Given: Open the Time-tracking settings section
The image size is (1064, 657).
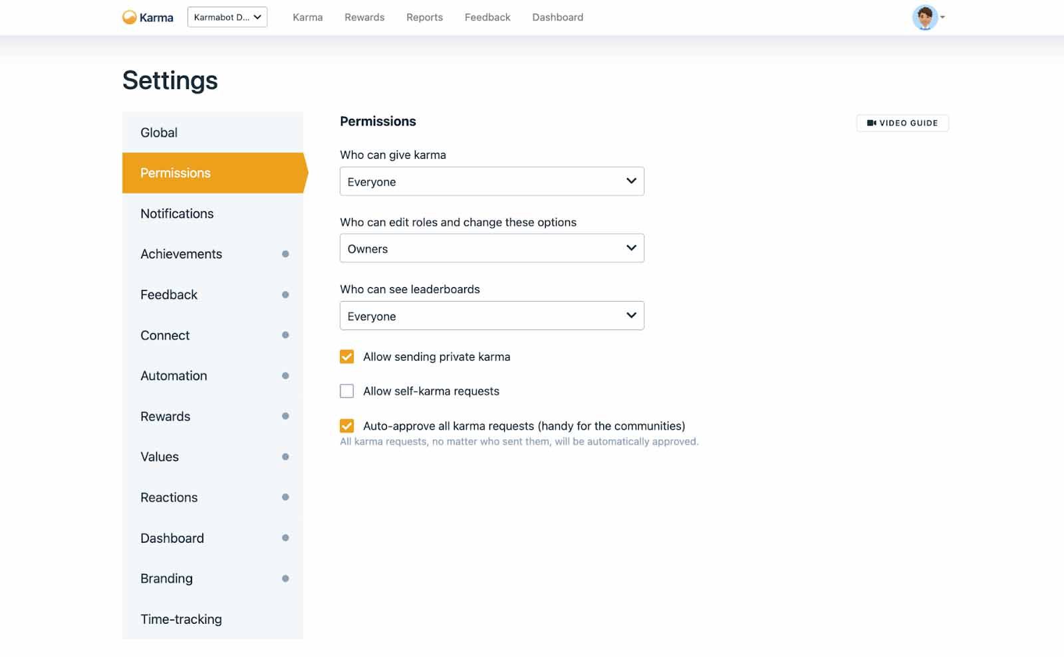Looking at the screenshot, I should 181,619.
